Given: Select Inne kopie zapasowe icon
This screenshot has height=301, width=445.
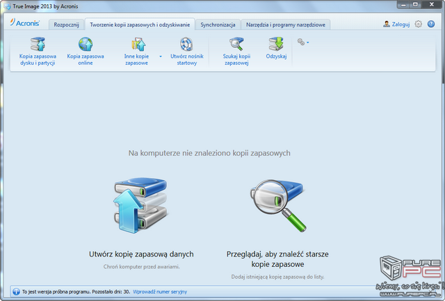Looking at the screenshot, I should coord(138,44).
